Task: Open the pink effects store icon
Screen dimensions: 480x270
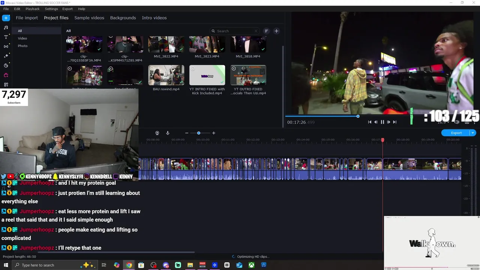Action: pyautogui.click(x=6, y=75)
